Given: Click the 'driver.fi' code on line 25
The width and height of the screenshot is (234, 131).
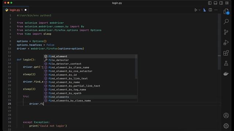Looking at the screenshot, I should [x=37, y=104].
